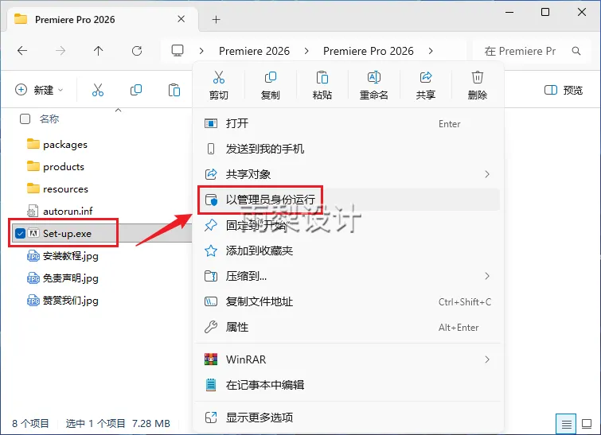Click the paste icon in Explorer toolbar

pyautogui.click(x=174, y=90)
